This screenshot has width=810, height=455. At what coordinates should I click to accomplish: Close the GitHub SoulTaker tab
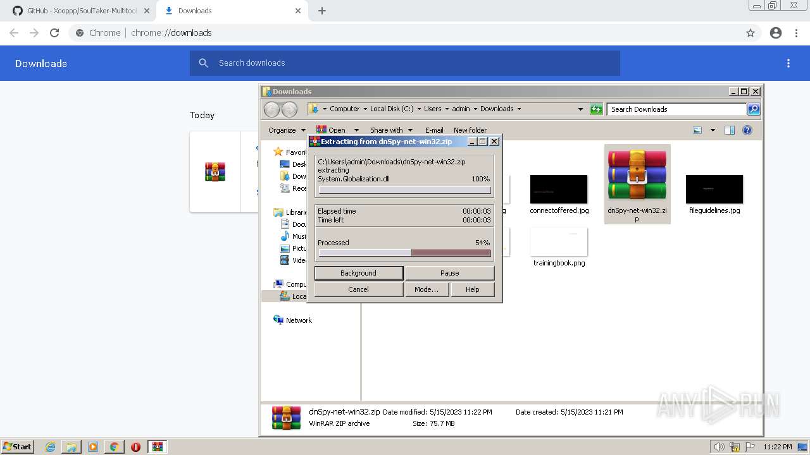pos(147,11)
